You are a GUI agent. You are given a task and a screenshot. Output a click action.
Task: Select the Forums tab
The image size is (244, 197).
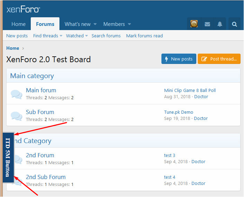point(45,24)
